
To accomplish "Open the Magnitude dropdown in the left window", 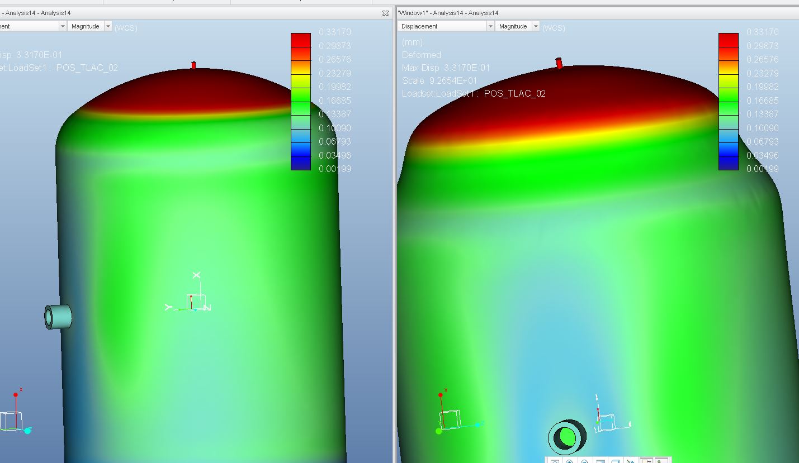I will (x=89, y=26).
